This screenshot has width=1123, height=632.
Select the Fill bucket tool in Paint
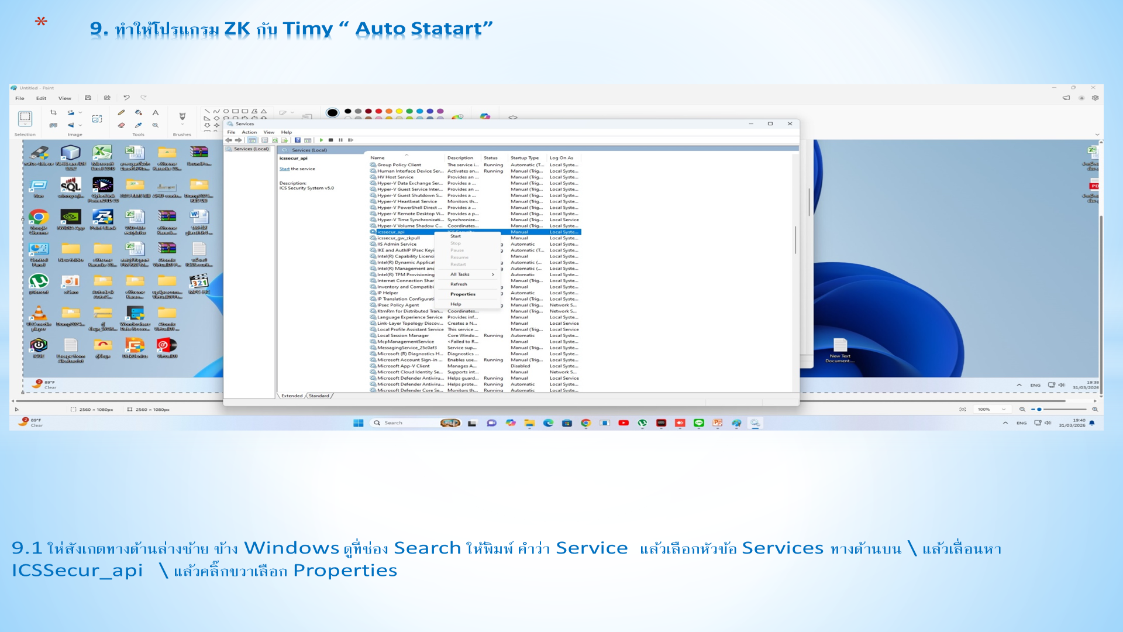point(139,112)
